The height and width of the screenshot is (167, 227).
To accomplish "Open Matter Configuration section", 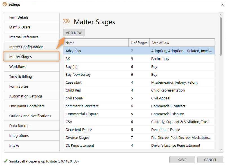I will coord(32,47).
